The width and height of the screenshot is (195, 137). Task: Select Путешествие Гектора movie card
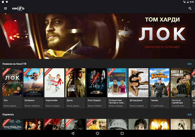pyautogui.click(x=117, y=88)
